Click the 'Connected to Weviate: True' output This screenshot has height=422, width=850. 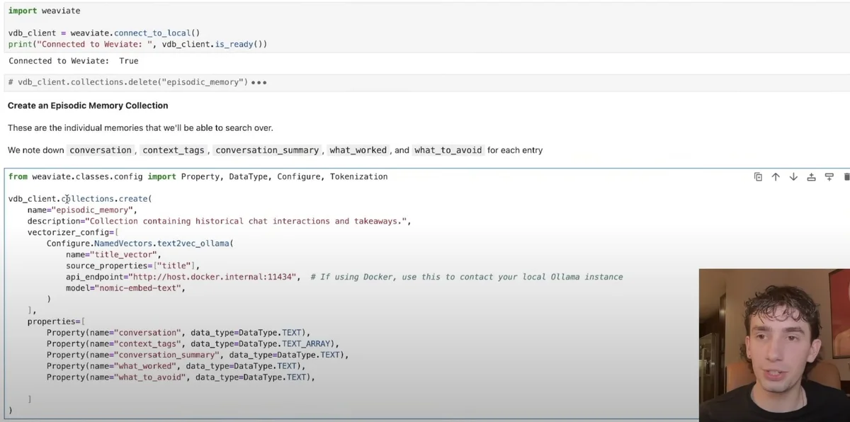coord(73,61)
